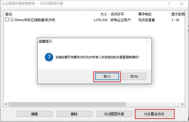The width and height of the screenshot is (189, 122).
Task: Open the help question mark in title bar
Action: point(169,4)
